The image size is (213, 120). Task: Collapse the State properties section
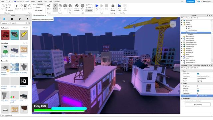[x=182, y=83]
